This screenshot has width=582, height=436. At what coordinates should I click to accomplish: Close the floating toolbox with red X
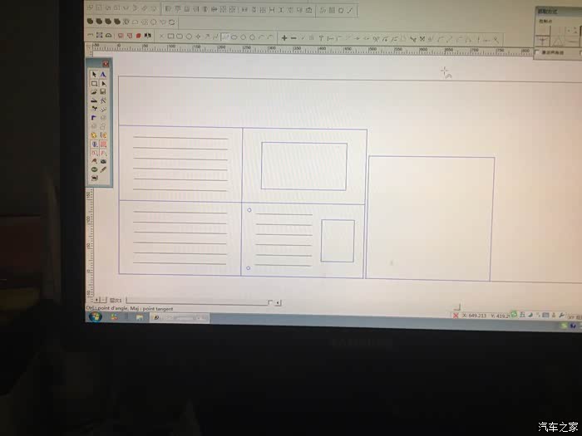point(106,64)
